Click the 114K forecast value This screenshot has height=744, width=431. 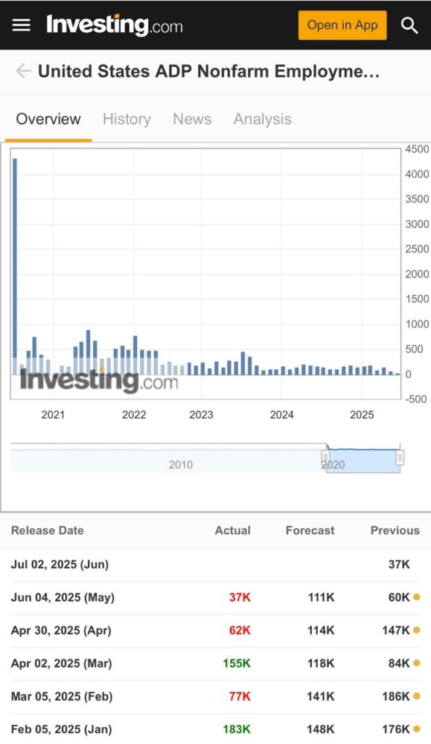[321, 631]
